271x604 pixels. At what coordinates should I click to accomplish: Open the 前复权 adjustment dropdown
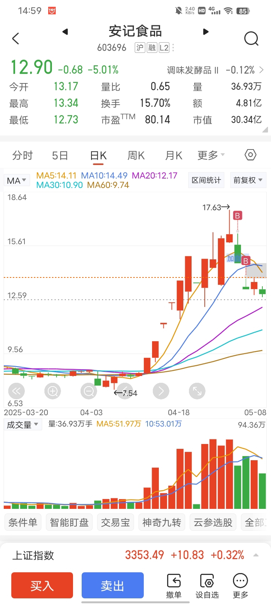pyautogui.click(x=248, y=180)
